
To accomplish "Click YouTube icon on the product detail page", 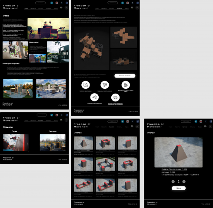I will coord(201,121).
